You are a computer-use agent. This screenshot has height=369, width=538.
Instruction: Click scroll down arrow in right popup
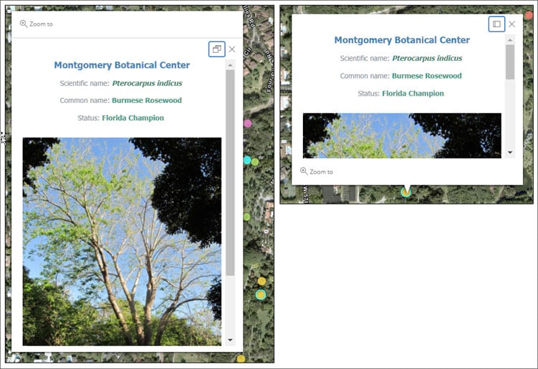click(x=510, y=152)
